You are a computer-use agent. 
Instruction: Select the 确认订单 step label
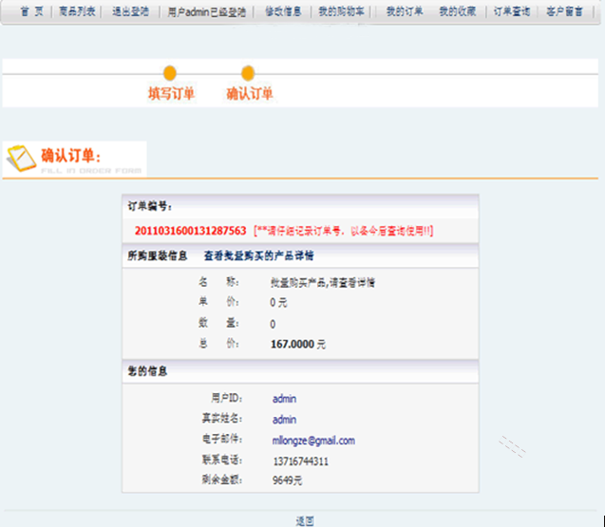coord(250,93)
